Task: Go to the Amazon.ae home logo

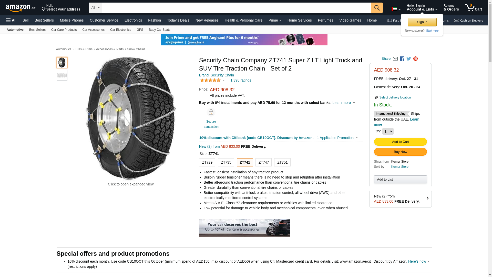Action: [x=20, y=8]
